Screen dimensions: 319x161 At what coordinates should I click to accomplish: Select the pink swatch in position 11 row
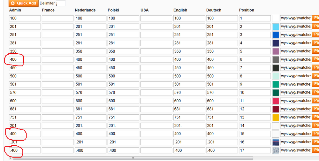tap(276, 101)
